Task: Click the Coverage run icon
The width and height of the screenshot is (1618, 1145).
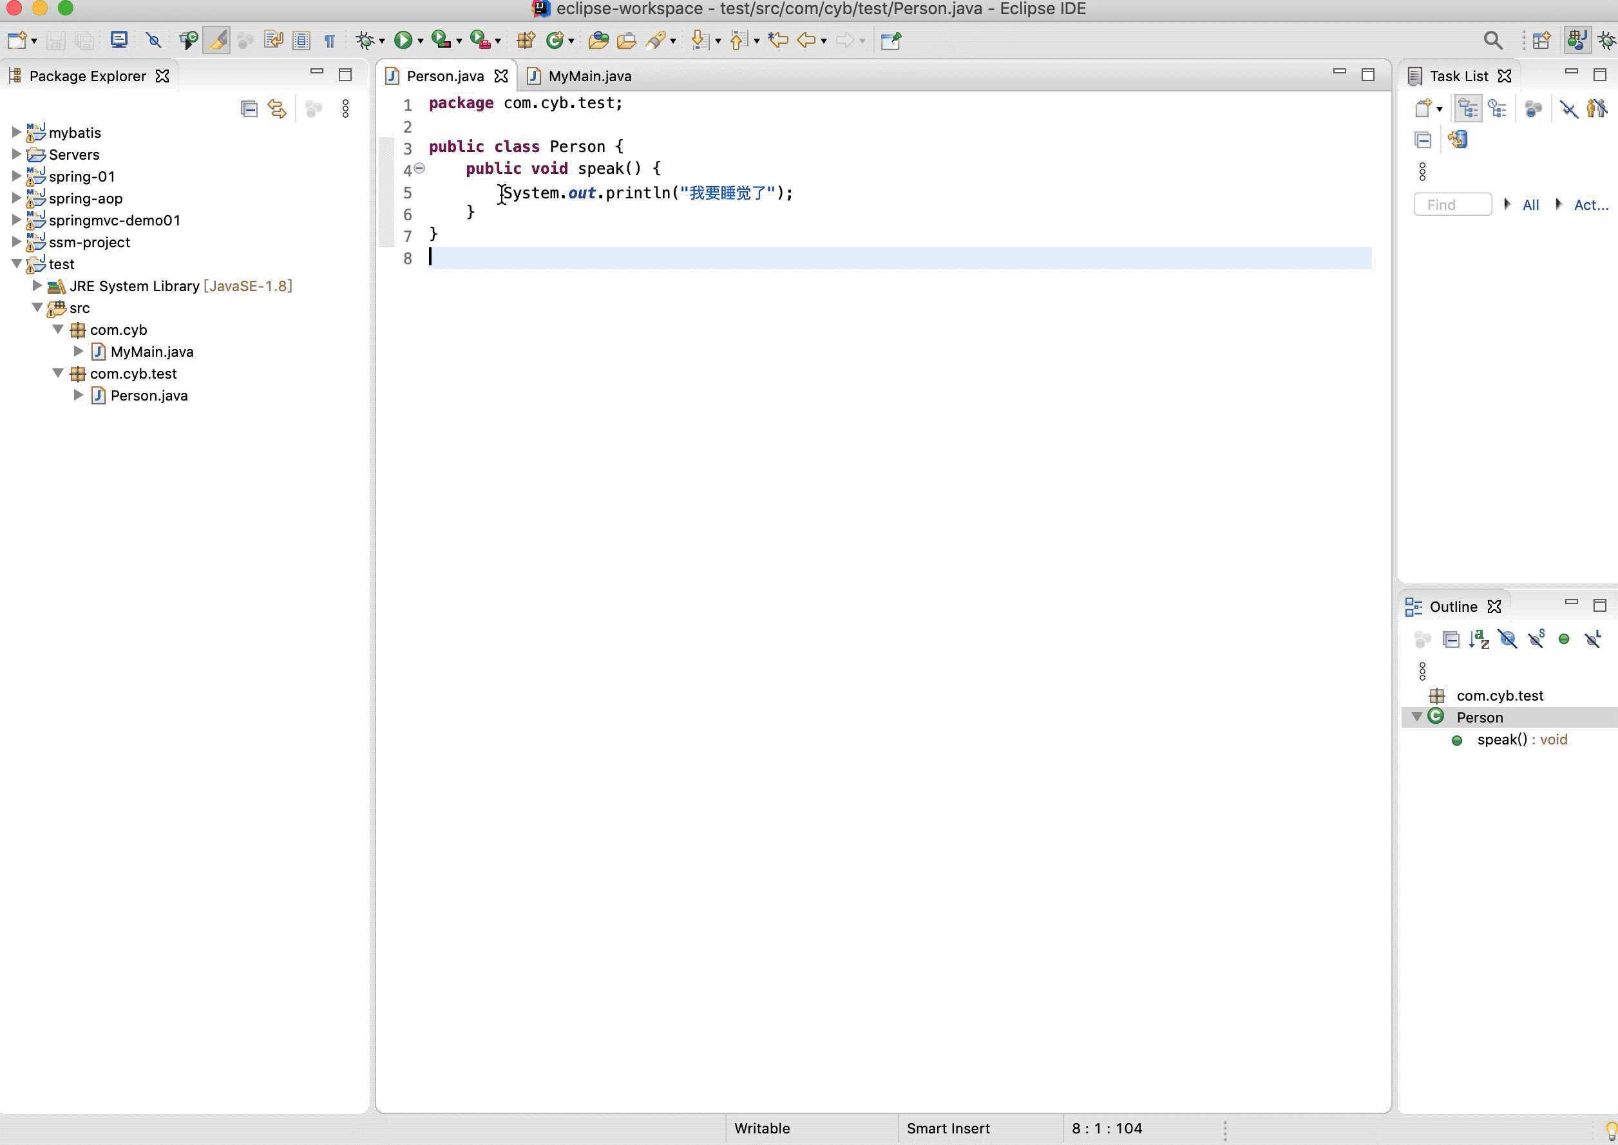Action: point(441,40)
